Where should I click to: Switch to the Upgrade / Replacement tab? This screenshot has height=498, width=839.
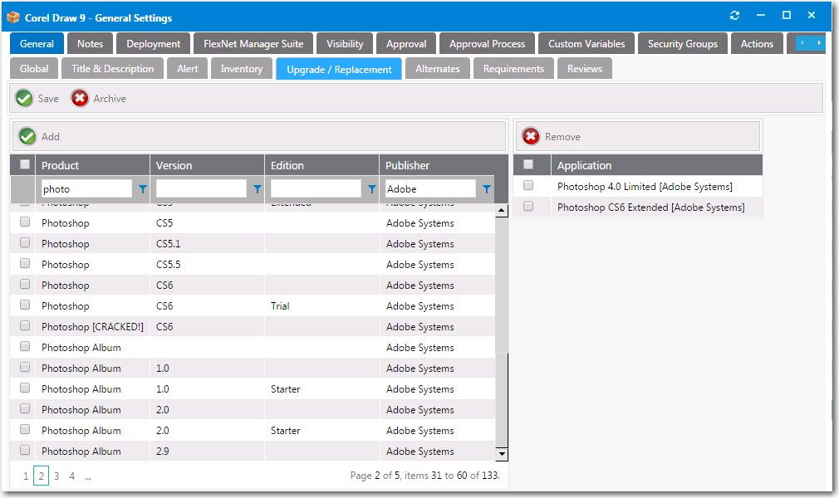tap(338, 69)
